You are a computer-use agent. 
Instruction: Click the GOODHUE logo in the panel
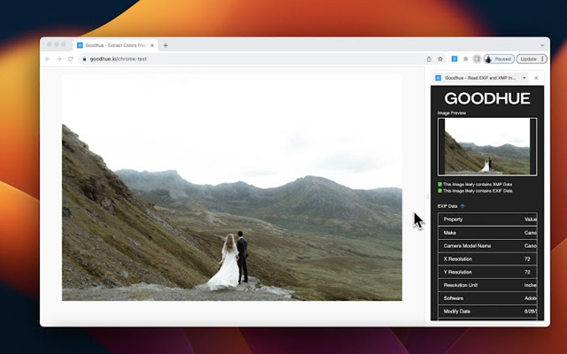coord(488,99)
